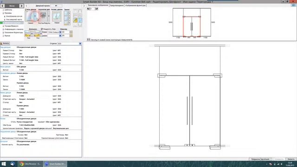Viewport: 297px width, 167px height.
Task: Click the top-right lock layout grid icon
Action: tap(80, 11)
